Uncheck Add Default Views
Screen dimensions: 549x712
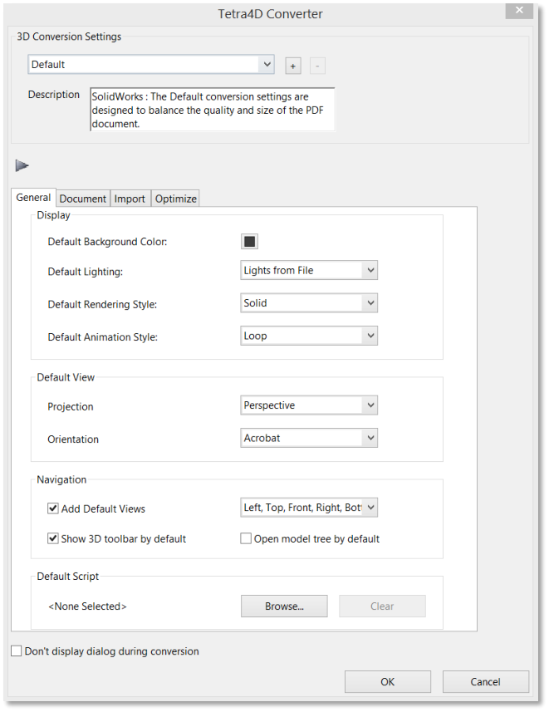click(53, 508)
